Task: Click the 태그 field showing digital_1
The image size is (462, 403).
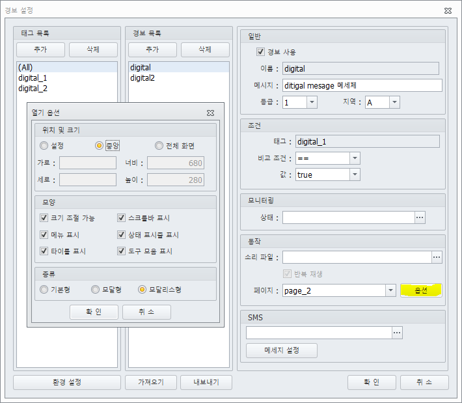Action: [368, 141]
